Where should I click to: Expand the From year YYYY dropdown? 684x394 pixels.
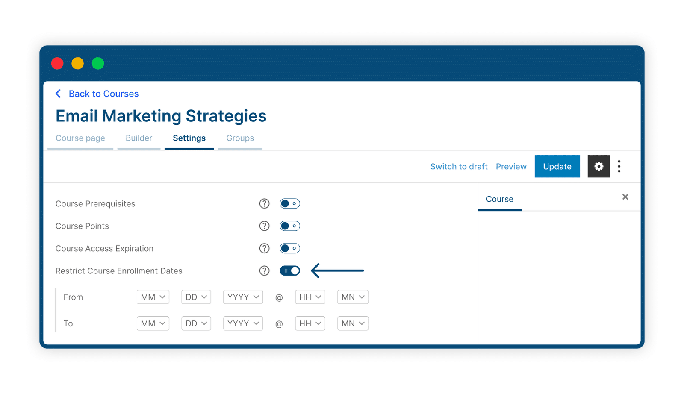(243, 297)
